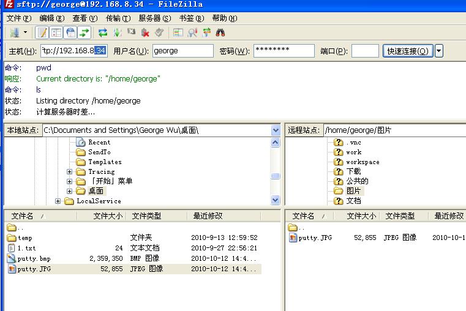Sort local files by 文件大小 column
Screen dimensions: 466x311
coord(102,216)
